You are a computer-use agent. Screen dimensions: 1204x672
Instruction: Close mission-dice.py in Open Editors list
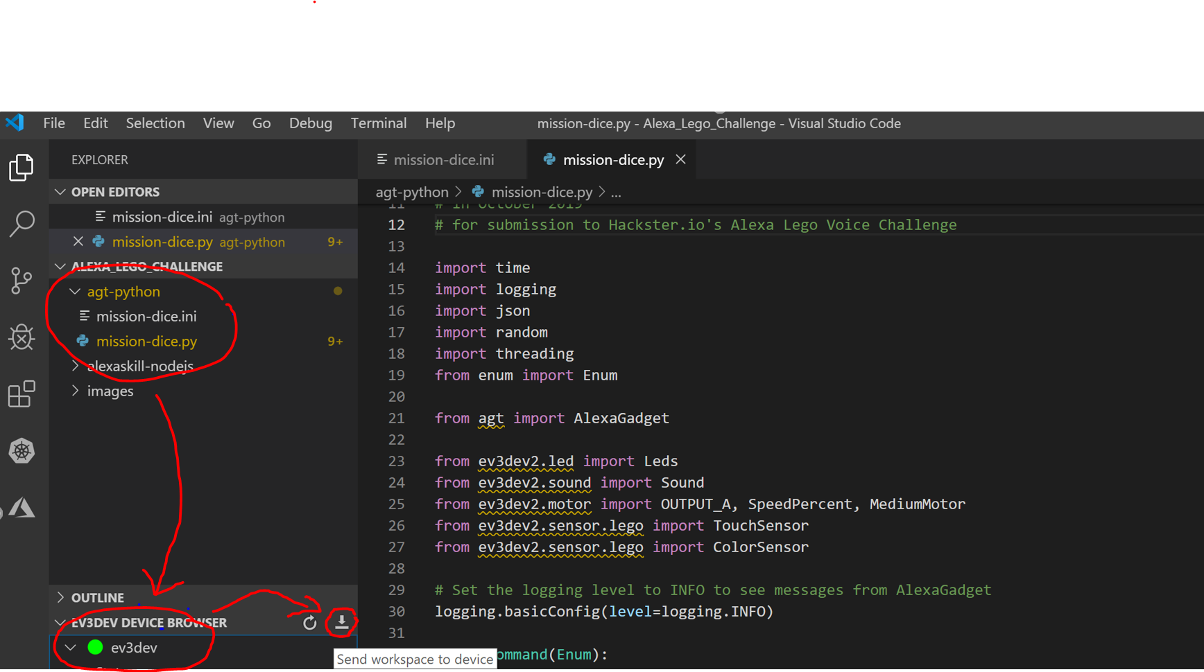point(78,242)
